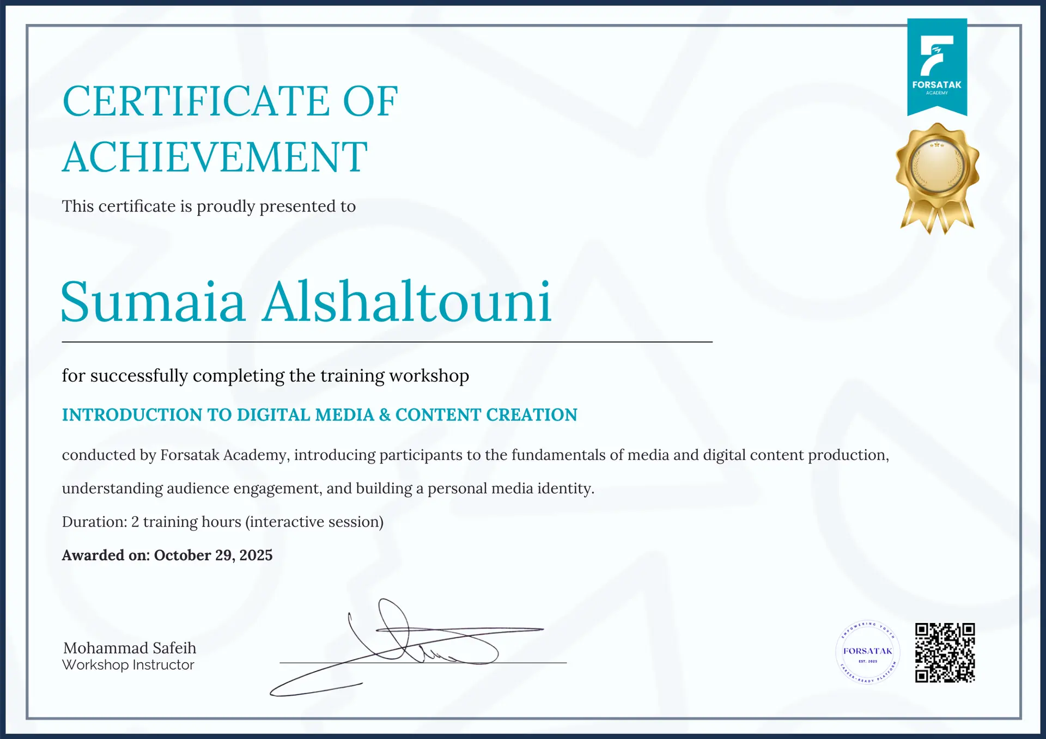Image resolution: width=1046 pixels, height=739 pixels.
Task: Click "for successfully completing the training workshop" text
Action: (x=265, y=376)
